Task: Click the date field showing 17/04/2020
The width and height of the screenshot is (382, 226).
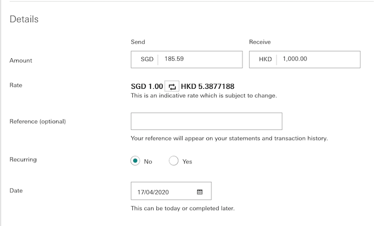Action: [171, 191]
